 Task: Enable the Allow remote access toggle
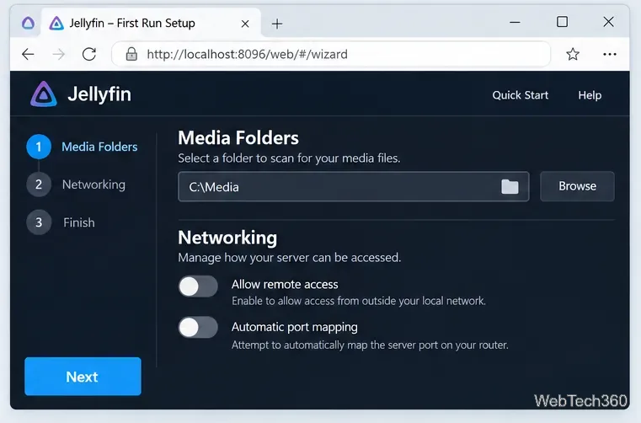198,286
